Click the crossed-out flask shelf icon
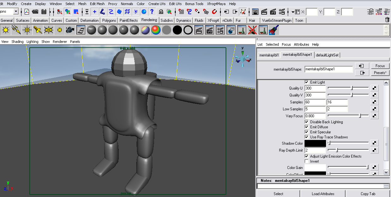 [252, 30]
